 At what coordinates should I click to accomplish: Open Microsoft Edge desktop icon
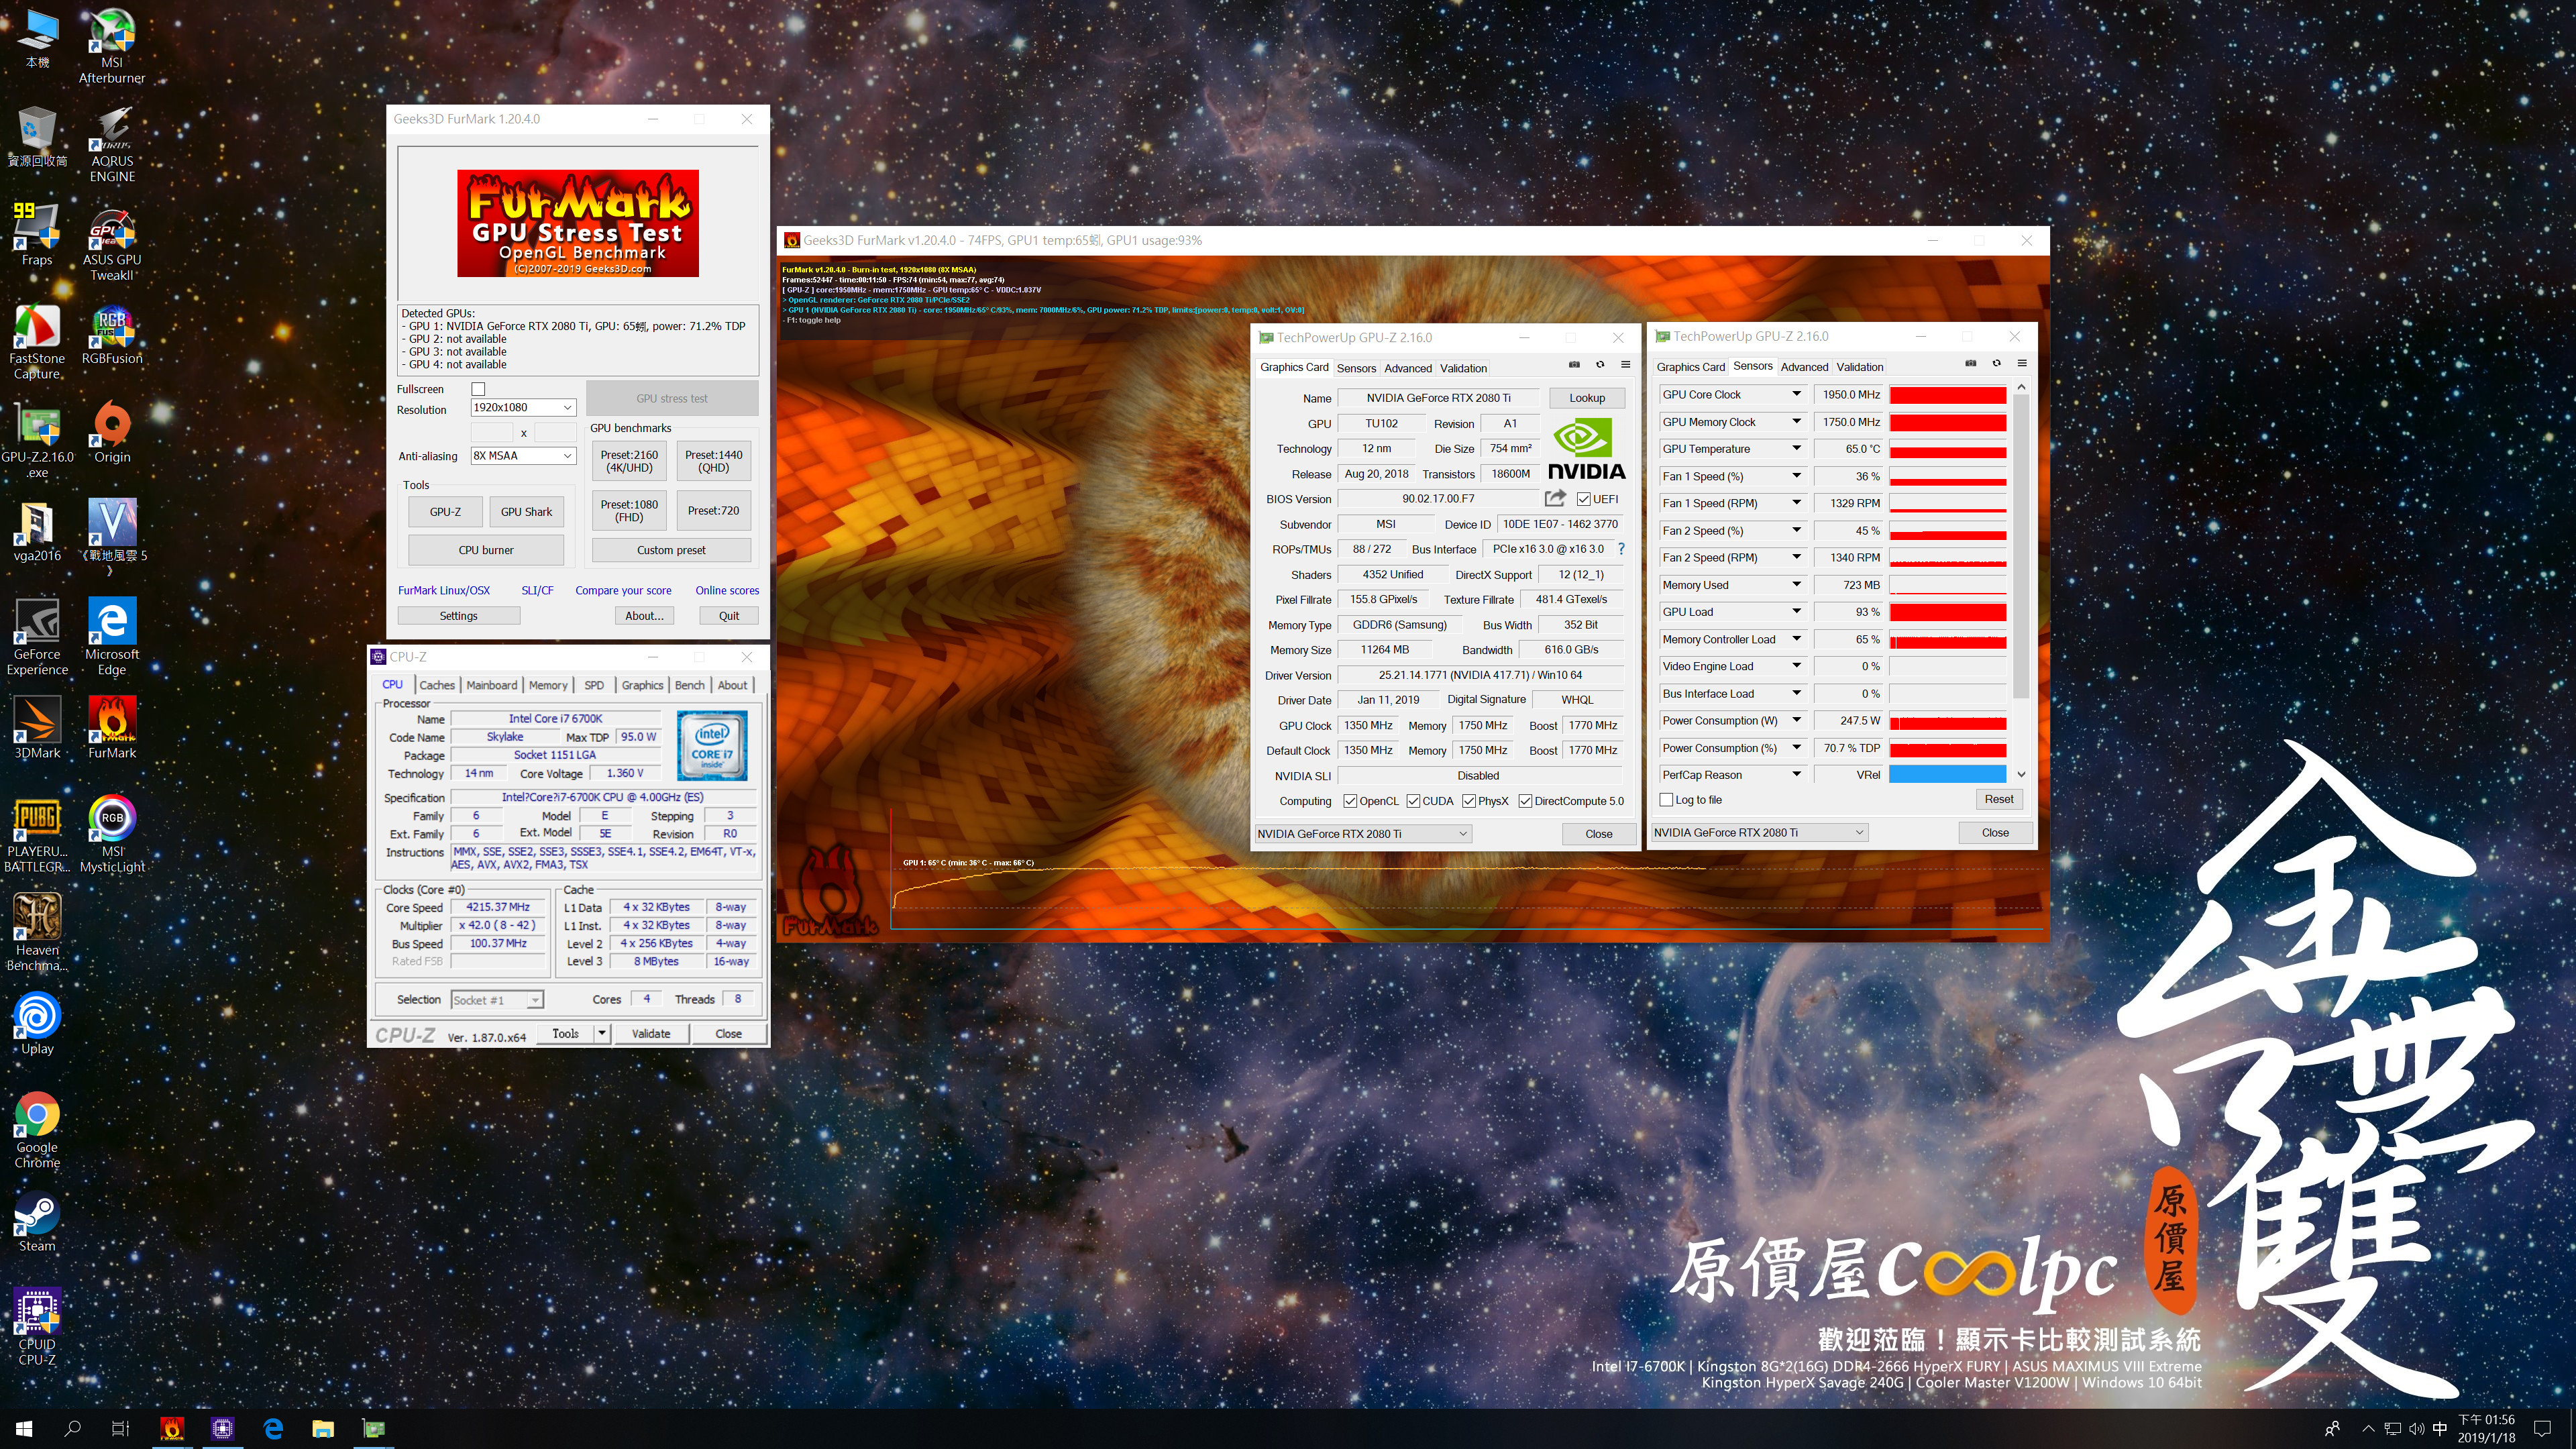click(112, 638)
